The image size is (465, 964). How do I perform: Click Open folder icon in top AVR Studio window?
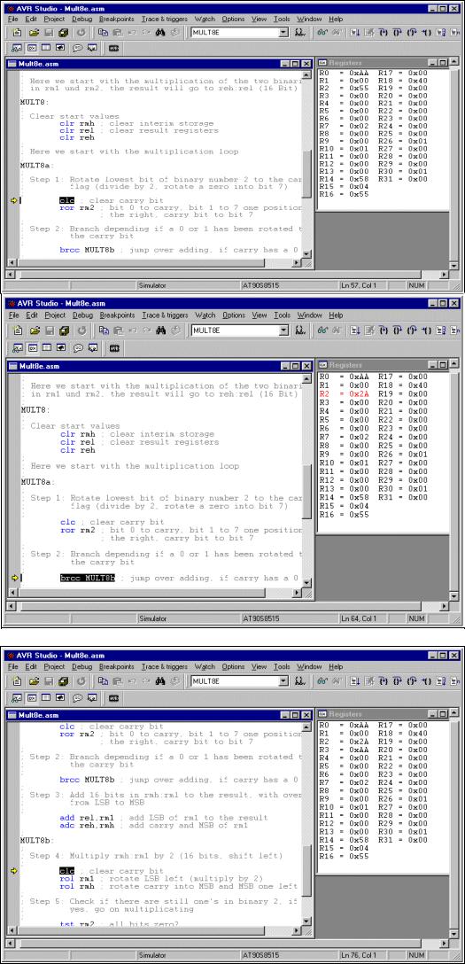[x=34, y=33]
